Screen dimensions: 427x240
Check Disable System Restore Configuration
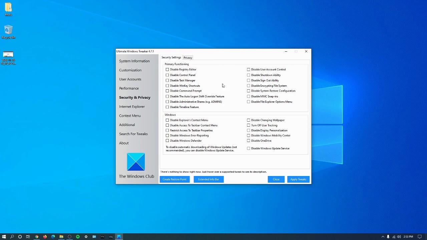coord(249,91)
